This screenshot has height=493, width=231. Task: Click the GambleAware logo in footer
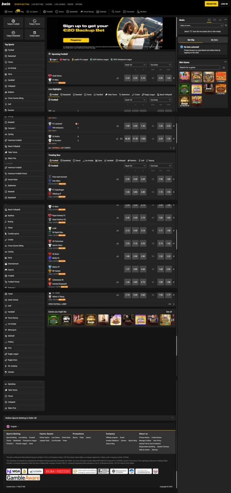pyautogui.click(x=23, y=478)
